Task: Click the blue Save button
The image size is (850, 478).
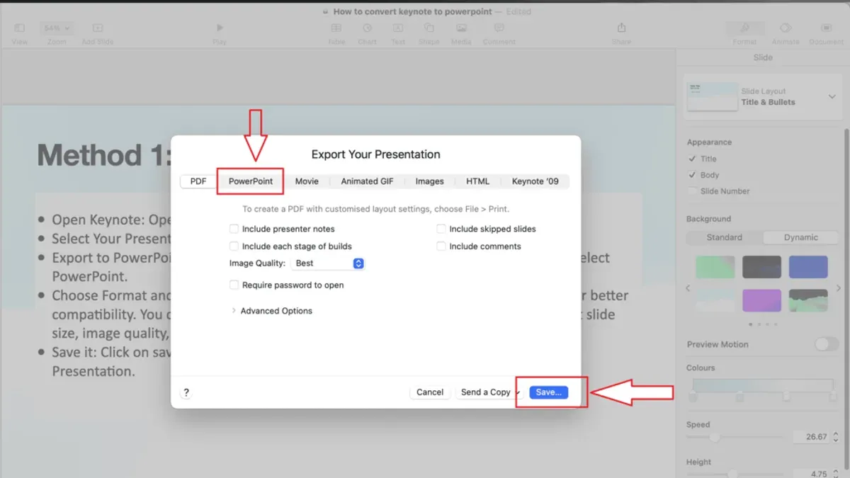Action: tap(549, 392)
